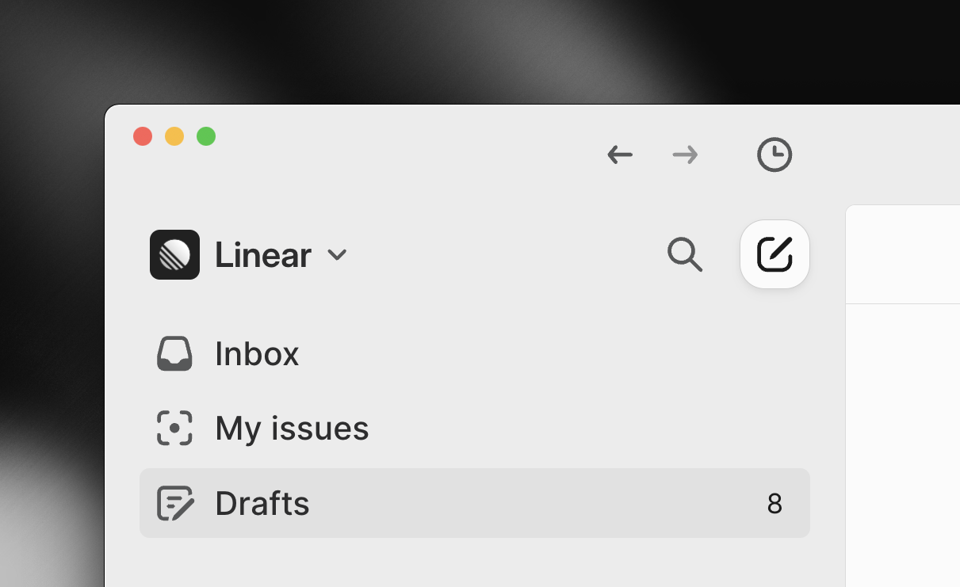Click the magnifier search icon

[685, 255]
